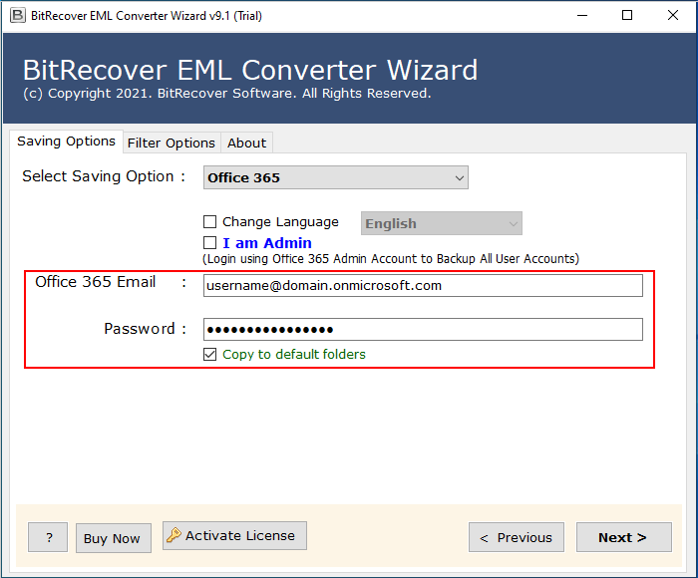Click the BitRecover EML Converter Wizard banner title
The image size is (698, 578).
coord(250,71)
